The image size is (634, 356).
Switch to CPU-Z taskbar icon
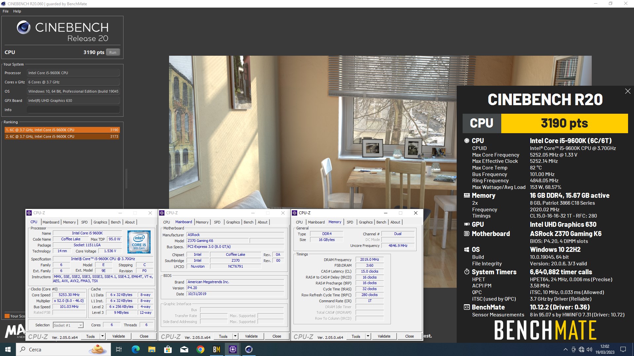coord(233,349)
